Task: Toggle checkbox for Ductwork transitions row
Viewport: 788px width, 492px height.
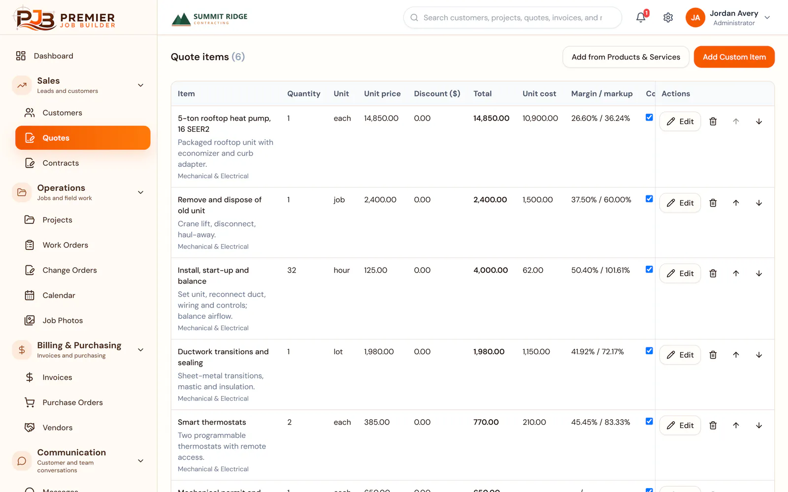Action: [x=649, y=351]
